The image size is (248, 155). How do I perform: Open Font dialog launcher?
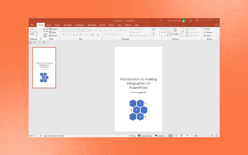[102, 39]
